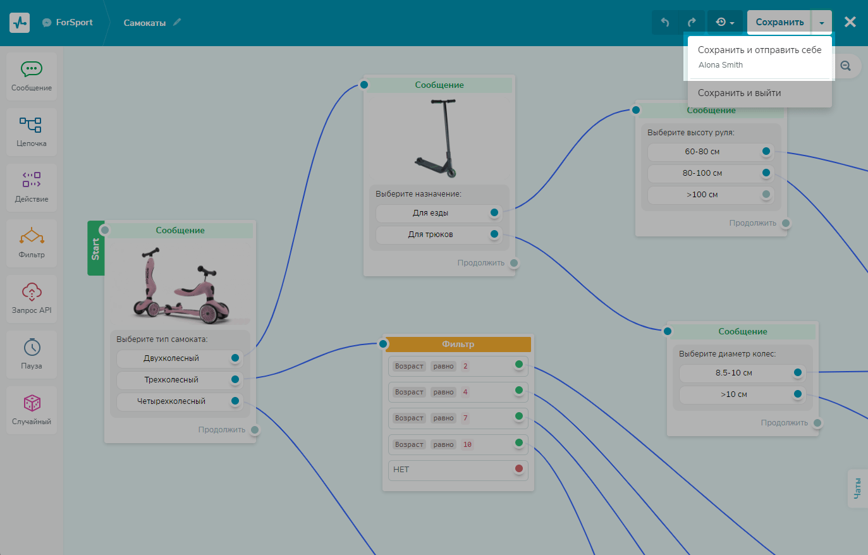The height and width of the screenshot is (555, 868).
Task: Click the Двухколесный quick reply button
Action: point(171,358)
